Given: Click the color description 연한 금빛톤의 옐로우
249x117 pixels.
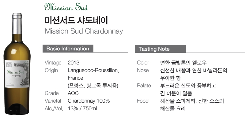Looking at the screenshot, I should 183,63.
